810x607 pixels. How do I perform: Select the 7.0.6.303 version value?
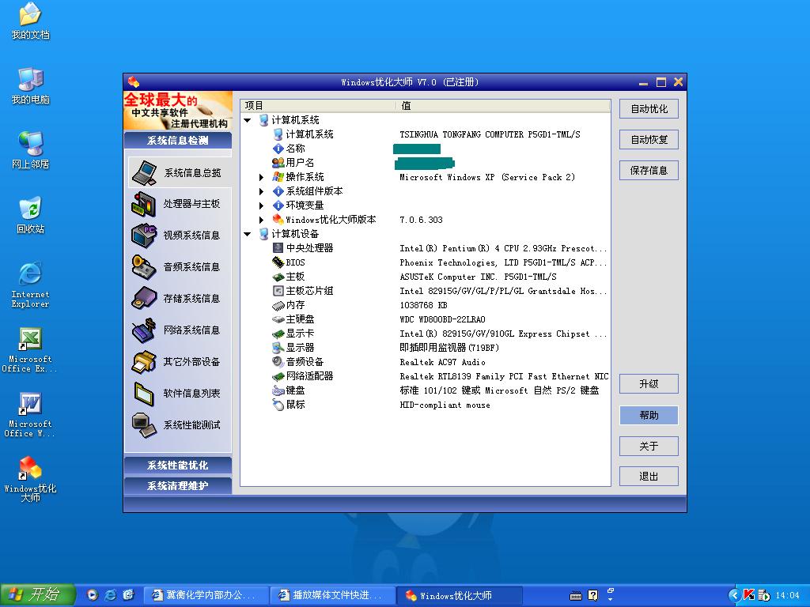click(x=421, y=220)
